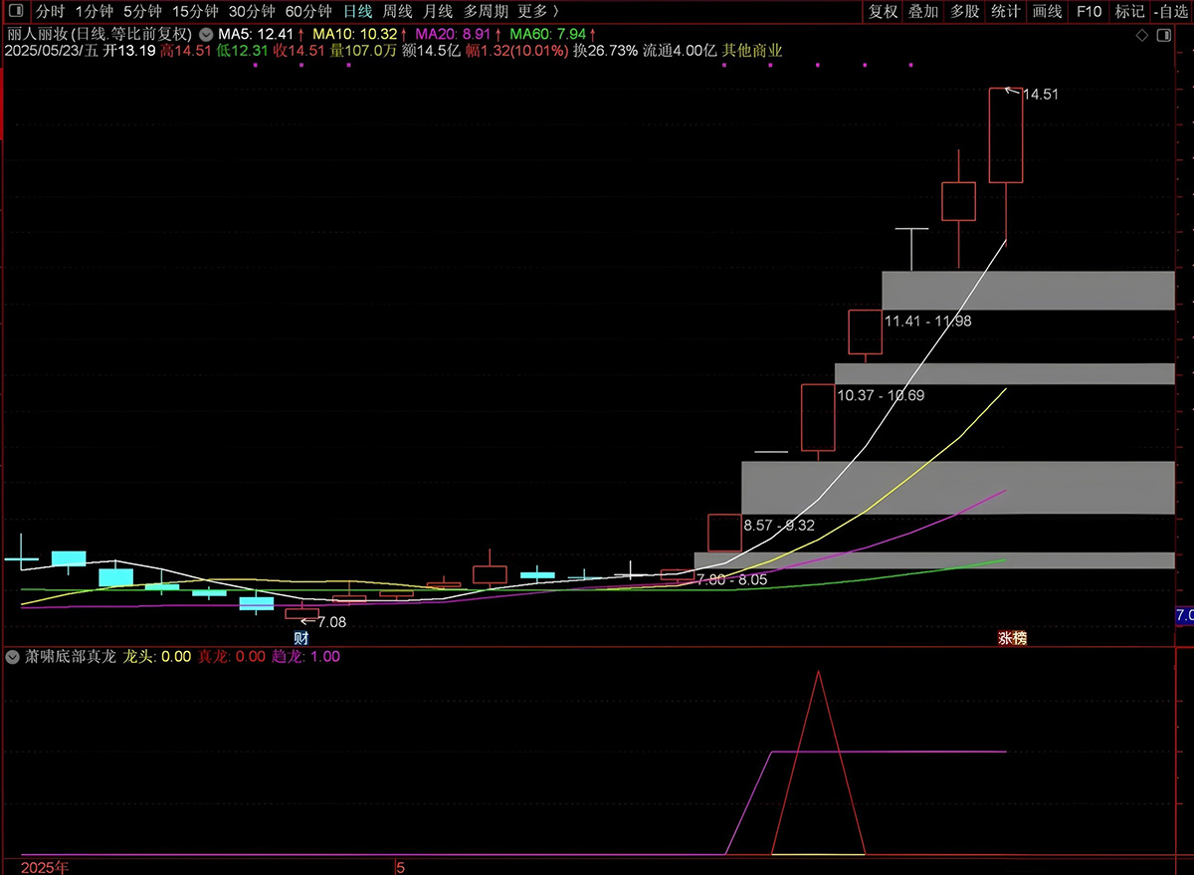The height and width of the screenshot is (875, 1194).
Task: Click the 8.57 - 9.32 gap label
Action: click(779, 524)
